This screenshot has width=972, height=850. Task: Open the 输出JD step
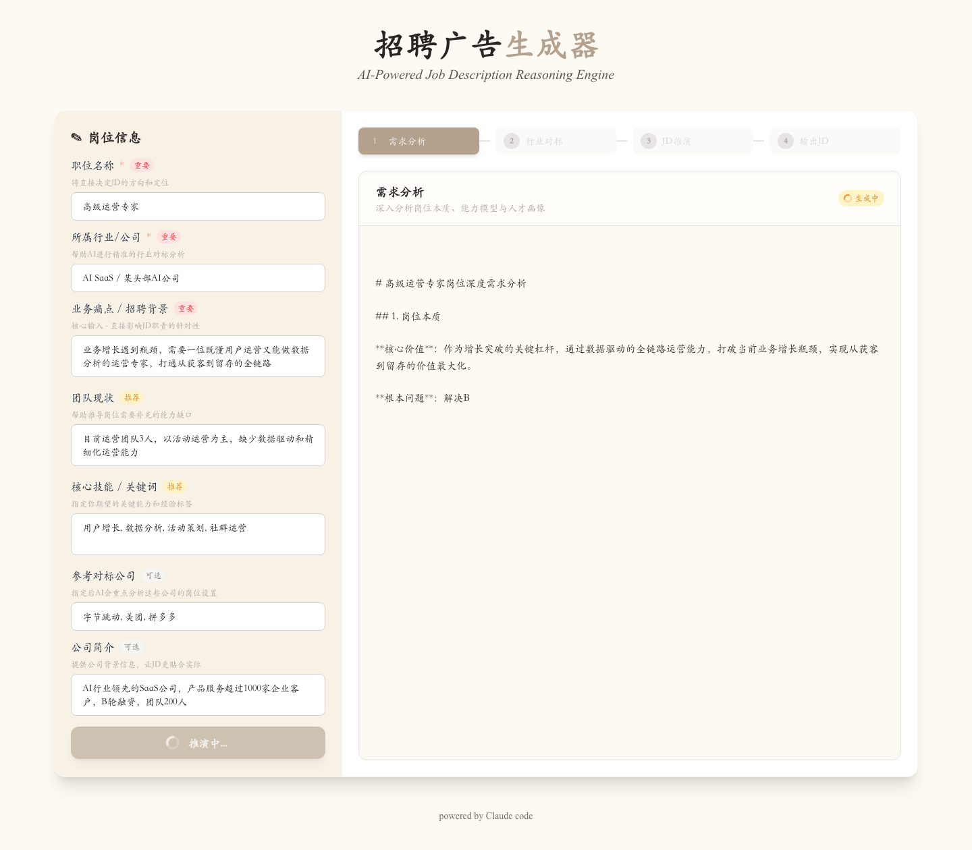pos(835,141)
